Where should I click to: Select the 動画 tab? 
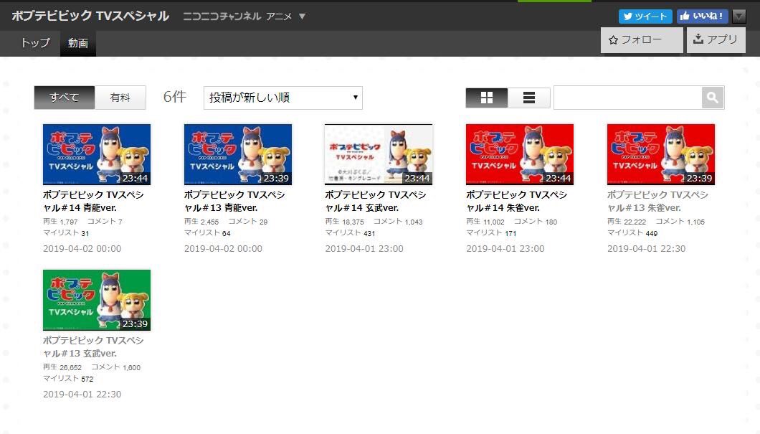click(77, 44)
